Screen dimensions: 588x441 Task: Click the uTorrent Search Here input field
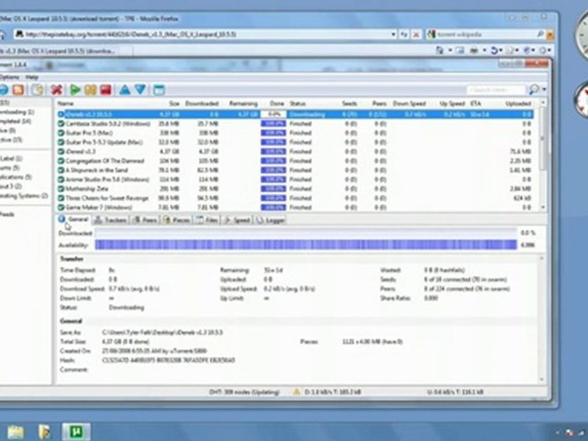496,89
